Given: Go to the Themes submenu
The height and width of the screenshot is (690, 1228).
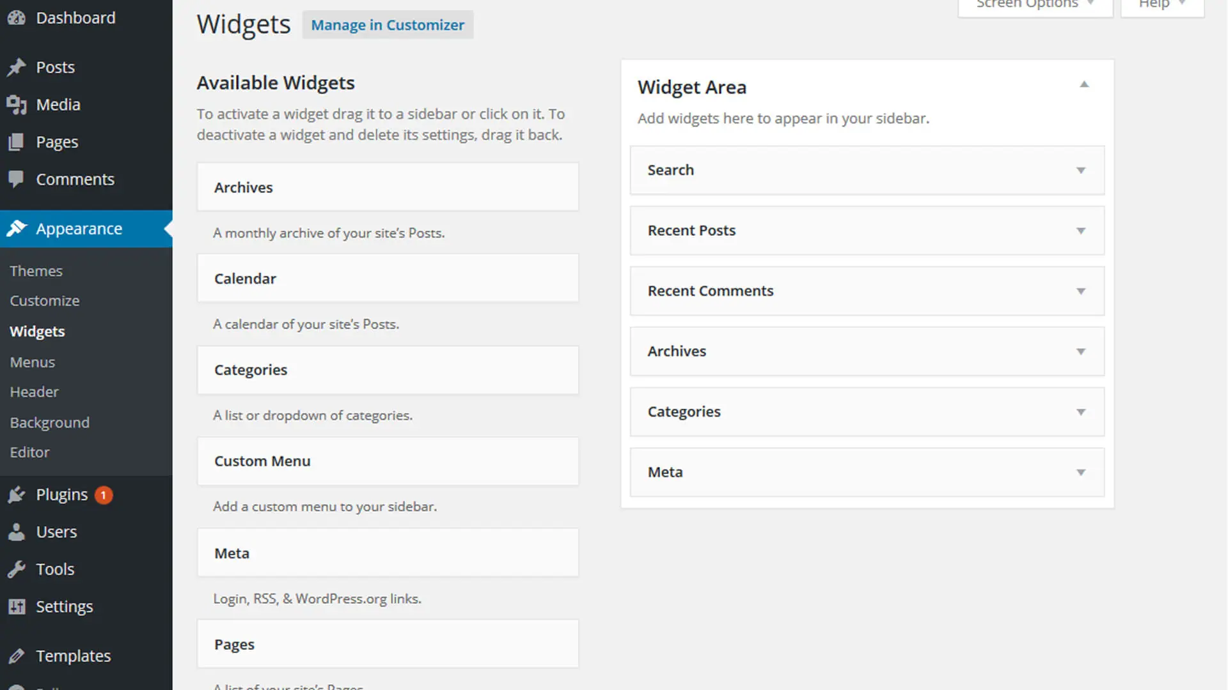Looking at the screenshot, I should click(x=36, y=271).
